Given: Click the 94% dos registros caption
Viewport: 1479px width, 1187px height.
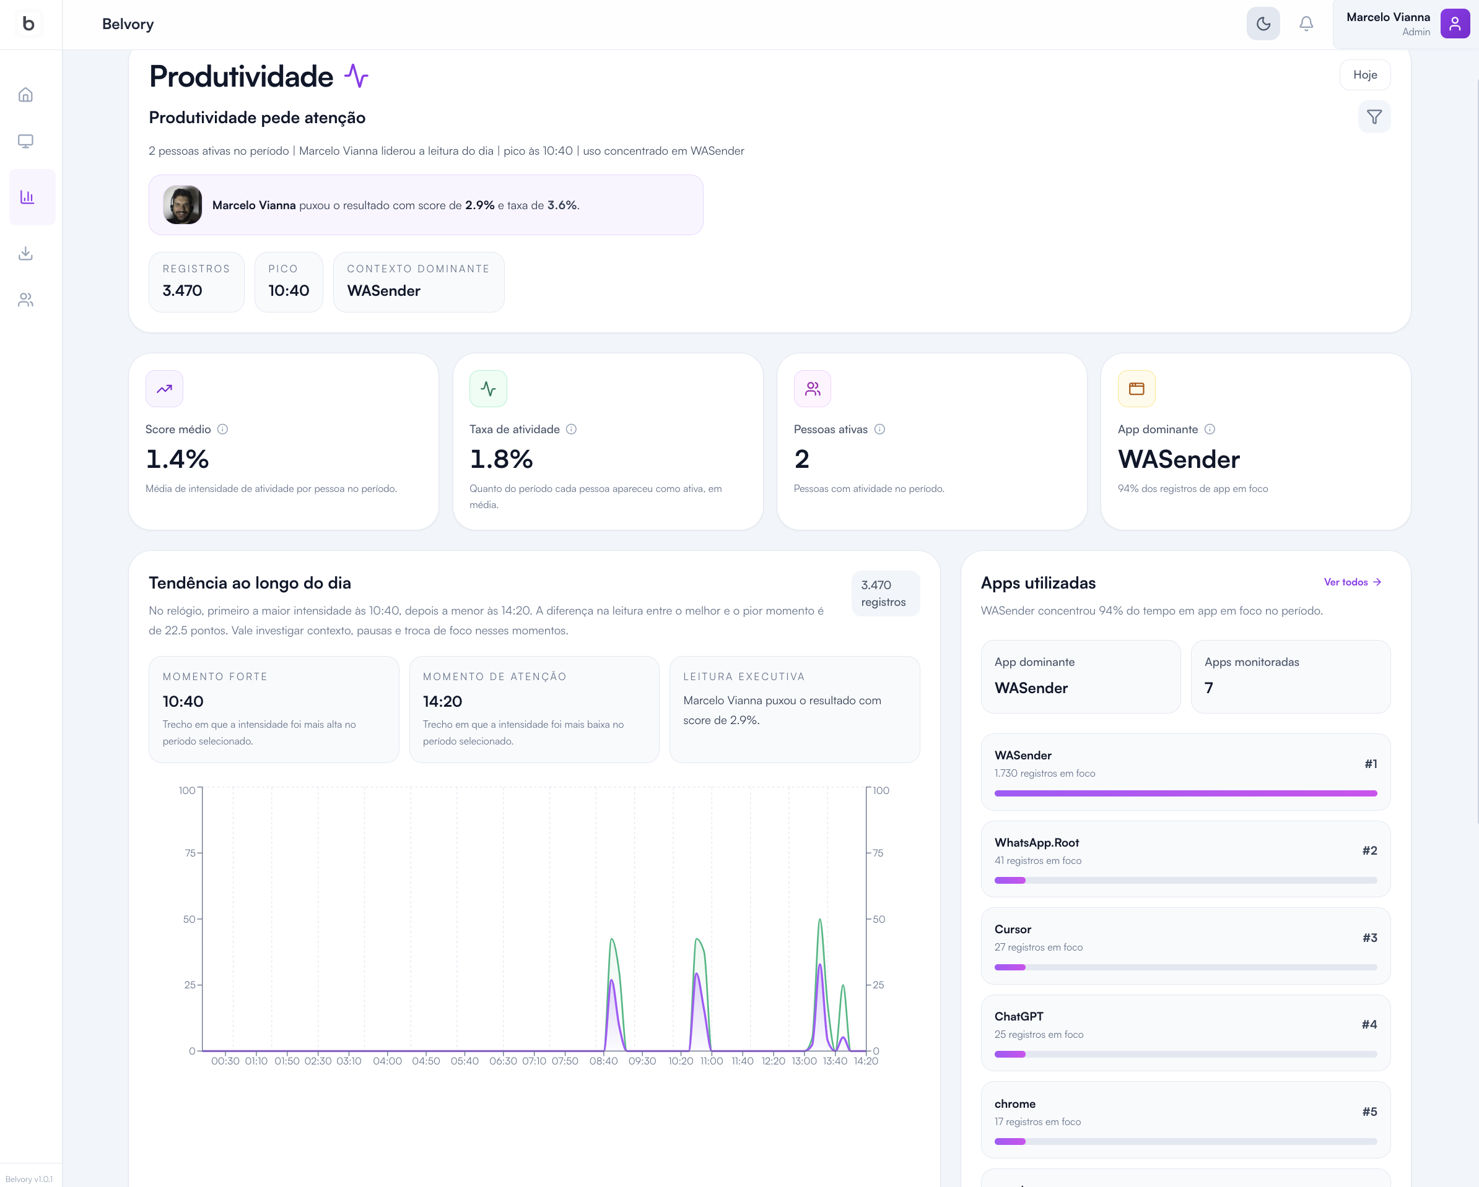Looking at the screenshot, I should [x=1193, y=489].
